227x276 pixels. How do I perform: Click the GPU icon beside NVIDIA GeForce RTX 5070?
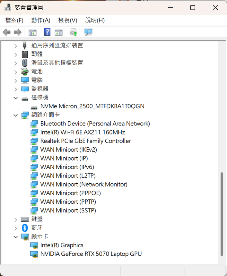(x=34, y=254)
